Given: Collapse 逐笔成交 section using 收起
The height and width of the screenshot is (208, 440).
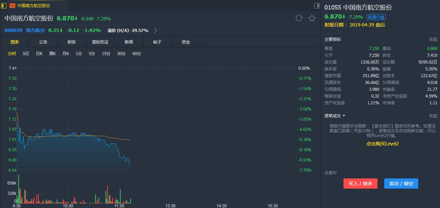Looking at the screenshot, I should (433, 116).
